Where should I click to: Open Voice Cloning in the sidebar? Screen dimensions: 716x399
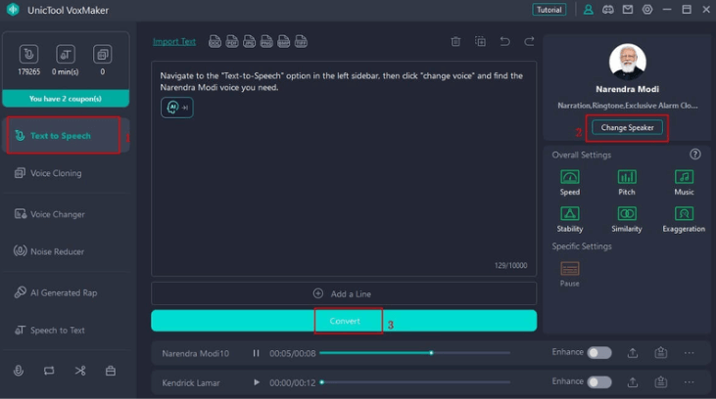(56, 173)
